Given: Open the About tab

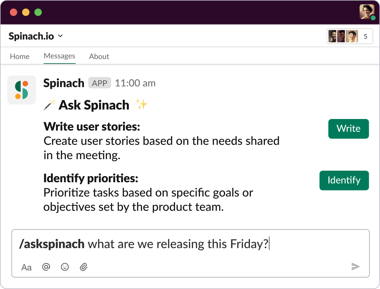Looking at the screenshot, I should pyautogui.click(x=99, y=56).
